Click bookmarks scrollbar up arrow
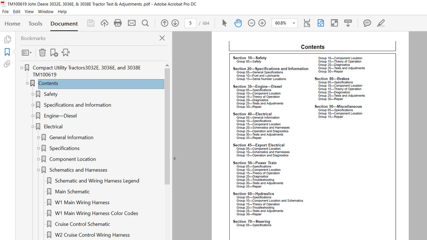This screenshot has height=240, width=427. pyautogui.click(x=167, y=66)
